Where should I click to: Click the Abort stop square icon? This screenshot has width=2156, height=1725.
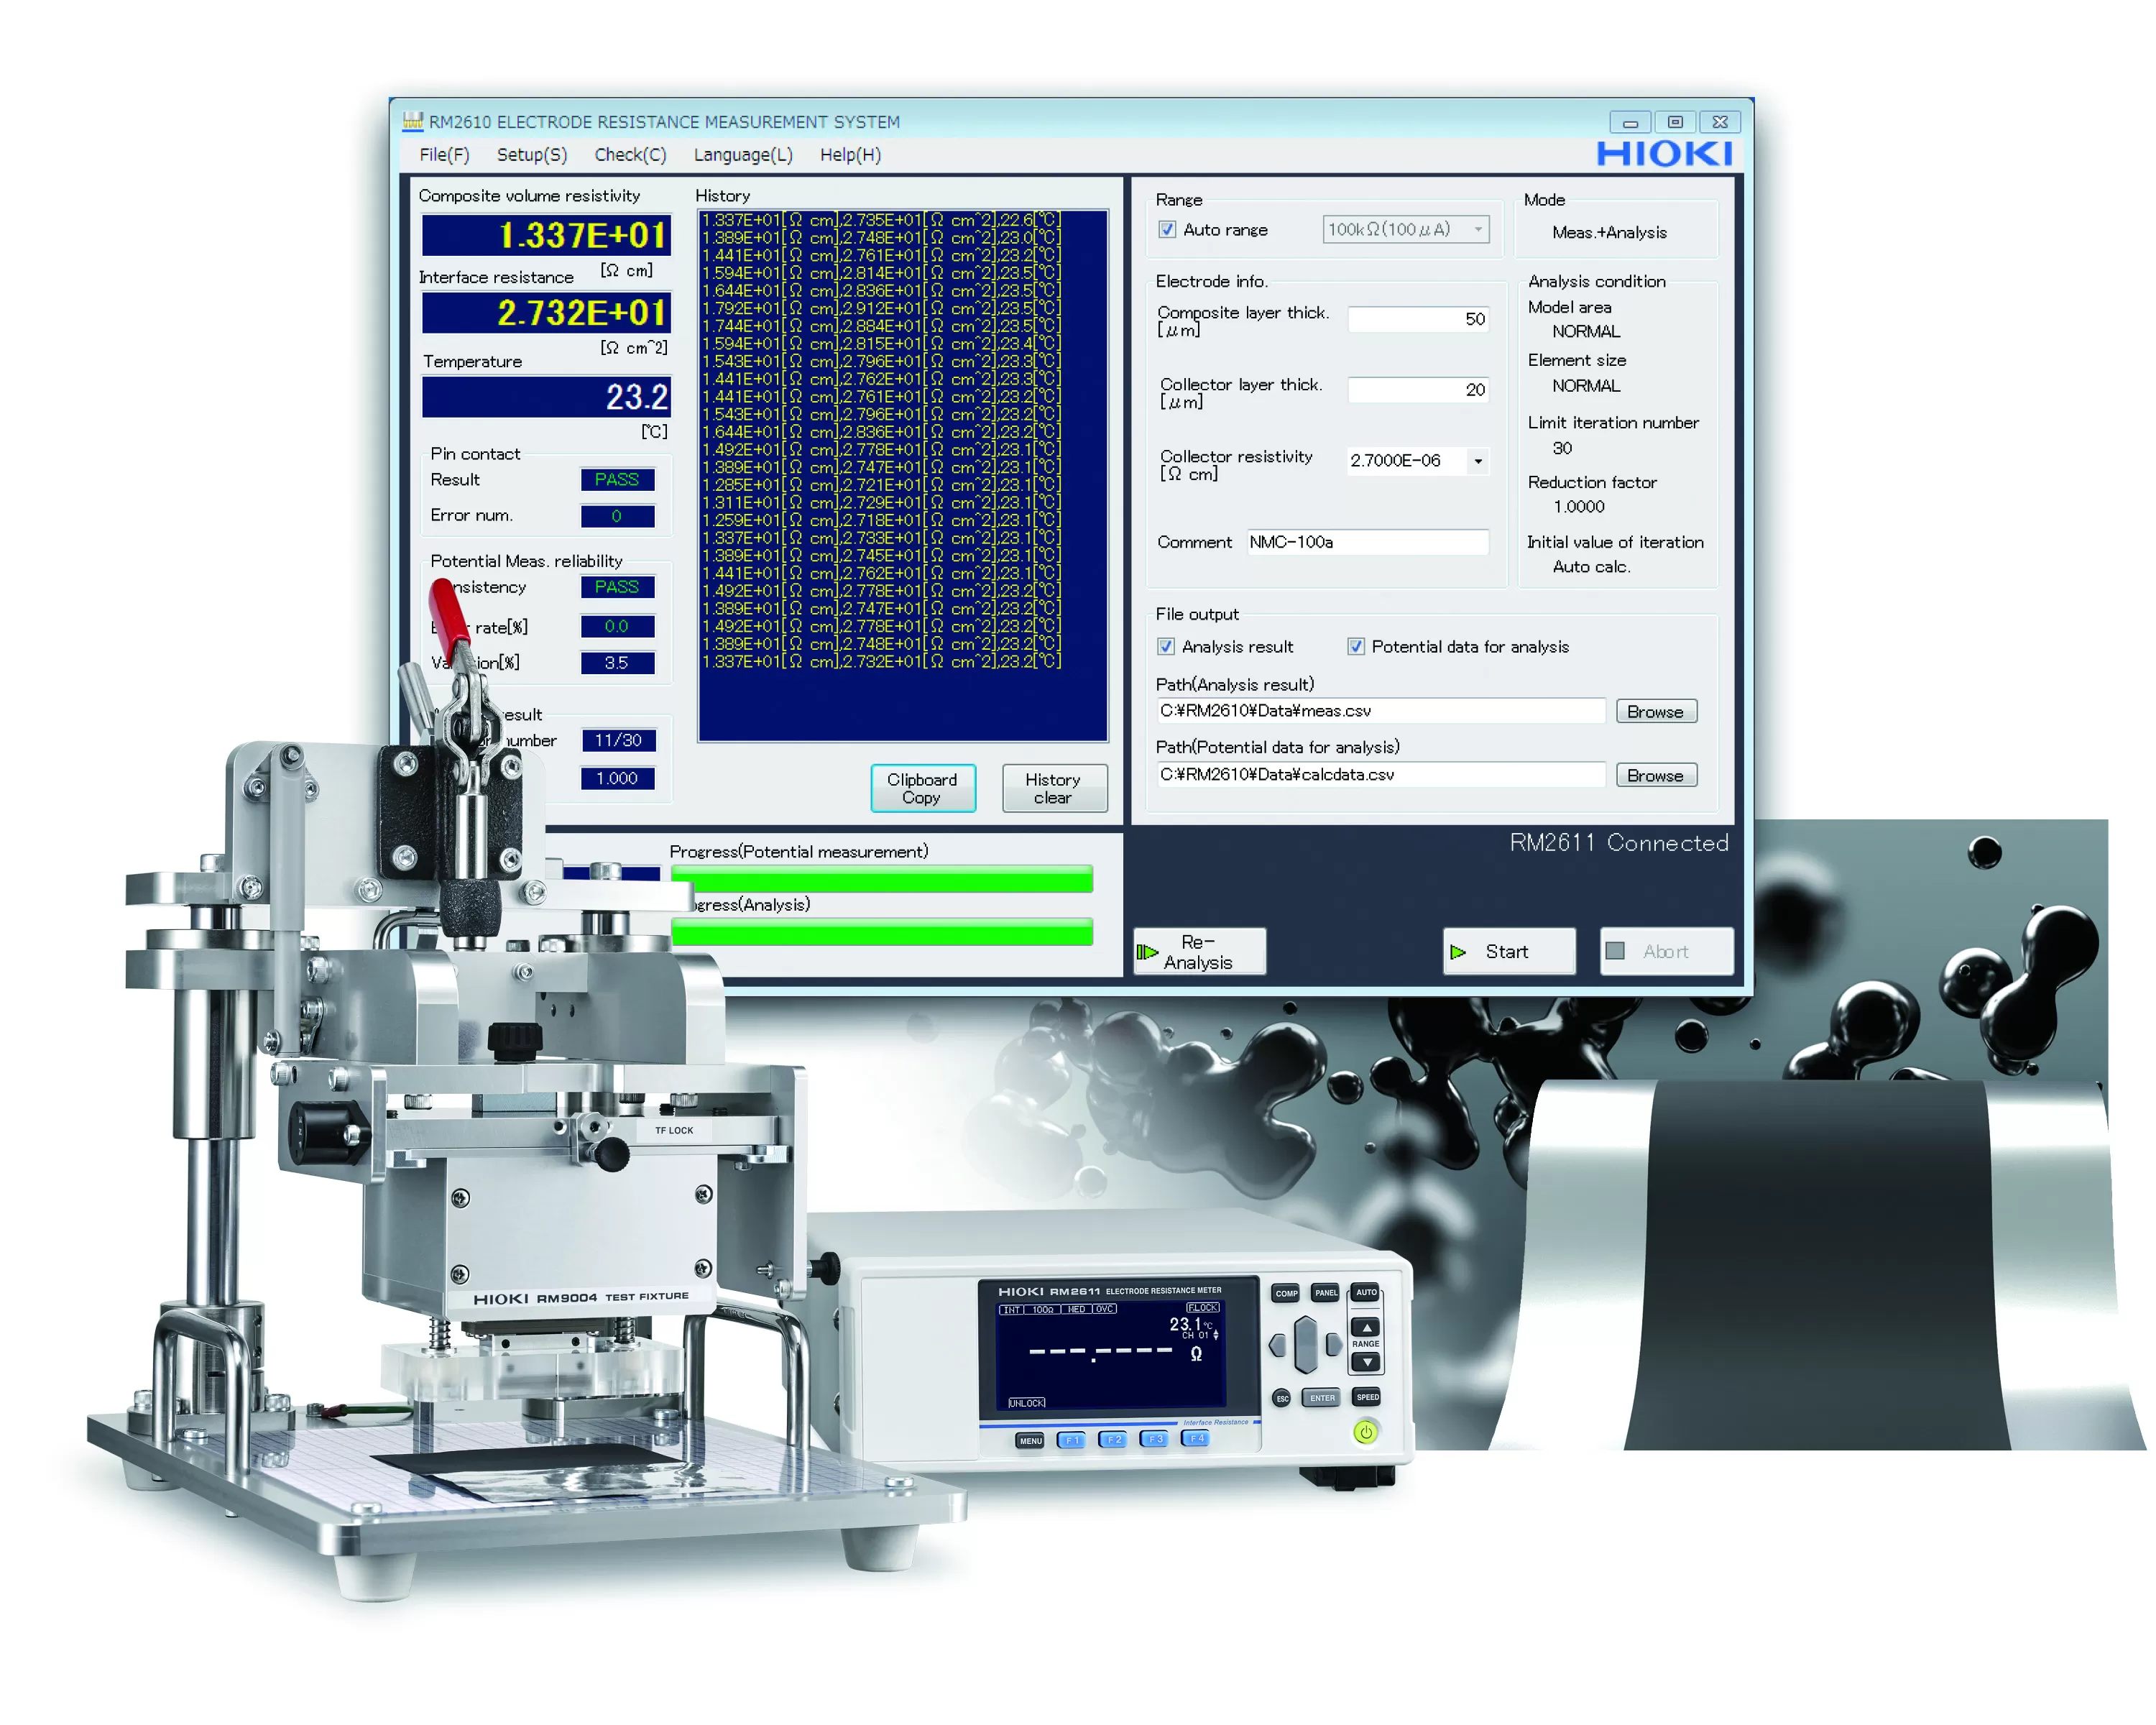click(1614, 951)
